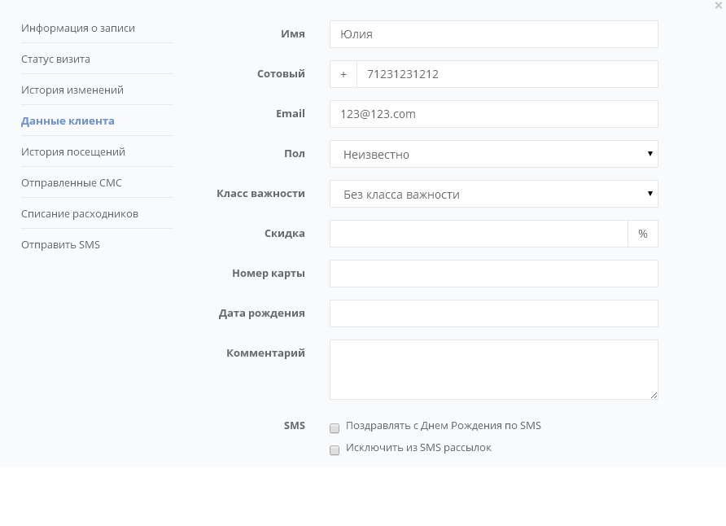Focus the Имя input containing Юлия
The width and height of the screenshot is (726, 526).
[493, 34]
